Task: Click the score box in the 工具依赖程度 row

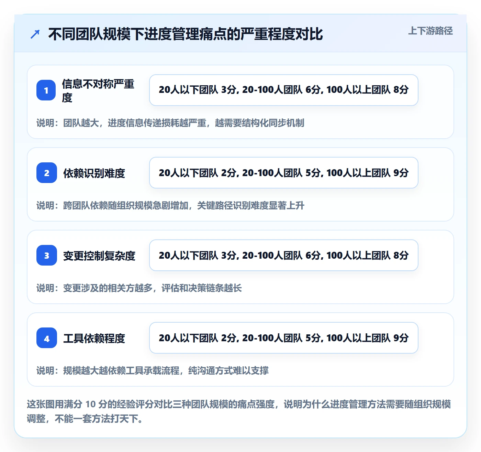Action: click(x=284, y=338)
